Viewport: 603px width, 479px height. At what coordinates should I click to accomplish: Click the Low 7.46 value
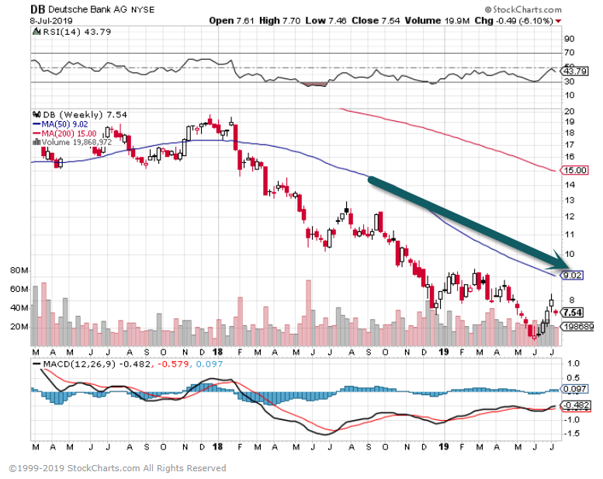(326, 21)
